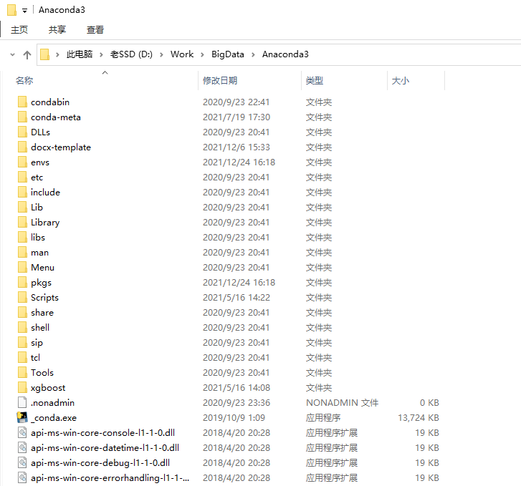The image size is (521, 486).
Task: Sort by 名称 column header
Action: (x=24, y=81)
